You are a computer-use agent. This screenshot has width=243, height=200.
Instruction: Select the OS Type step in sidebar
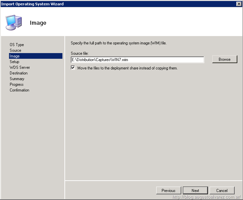17,45
